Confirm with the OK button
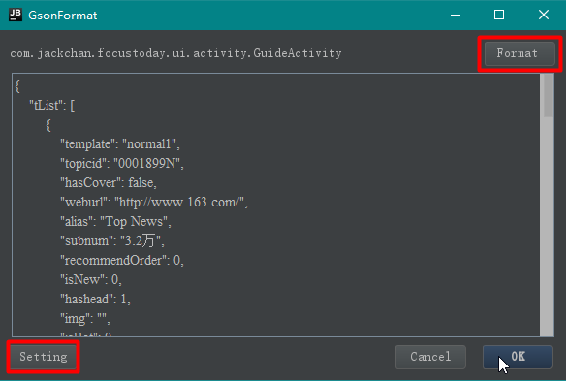 (x=518, y=357)
